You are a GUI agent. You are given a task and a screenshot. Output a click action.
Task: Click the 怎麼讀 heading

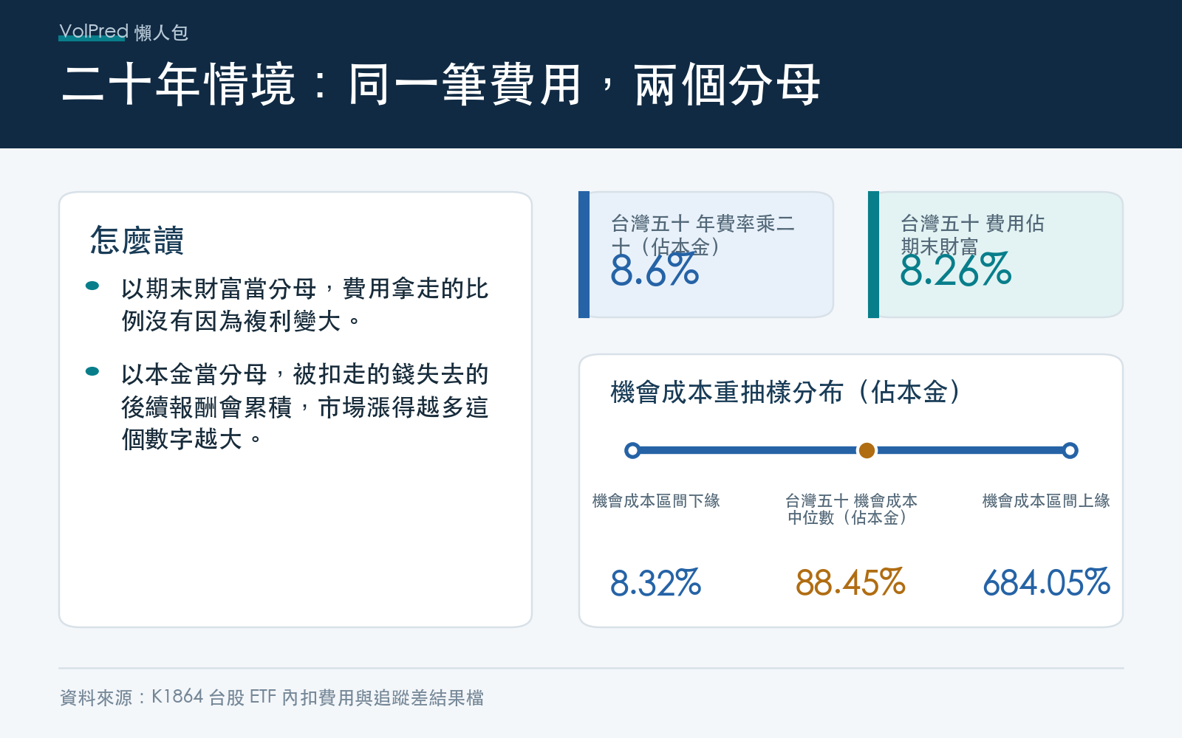[137, 241]
